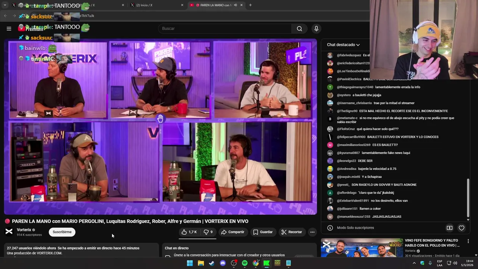Click message "llamen a coker"
Viewport: 478px width, 269px height.
click(x=370, y=208)
